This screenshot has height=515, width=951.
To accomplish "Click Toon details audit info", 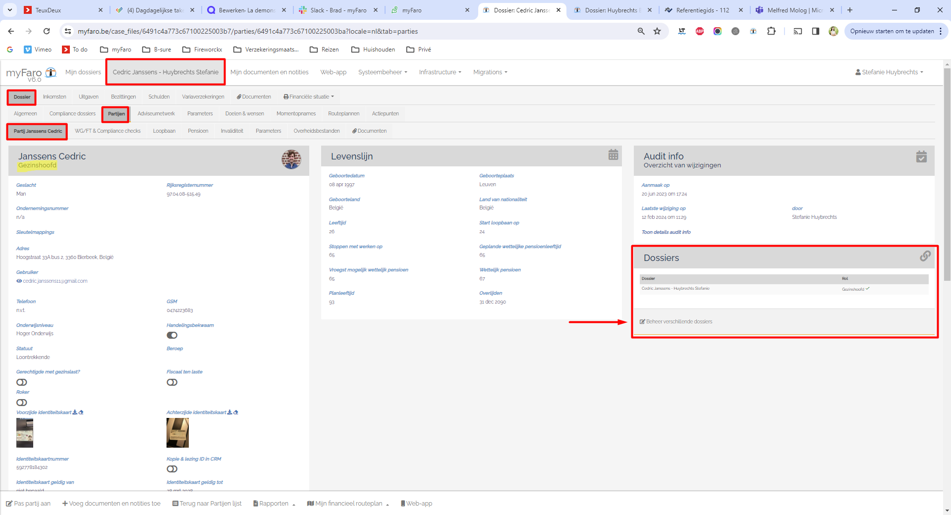I will pos(666,232).
